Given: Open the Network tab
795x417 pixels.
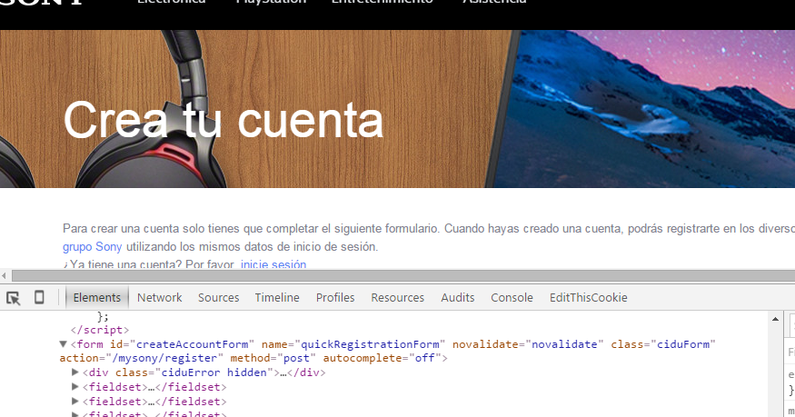Looking at the screenshot, I should click(159, 297).
